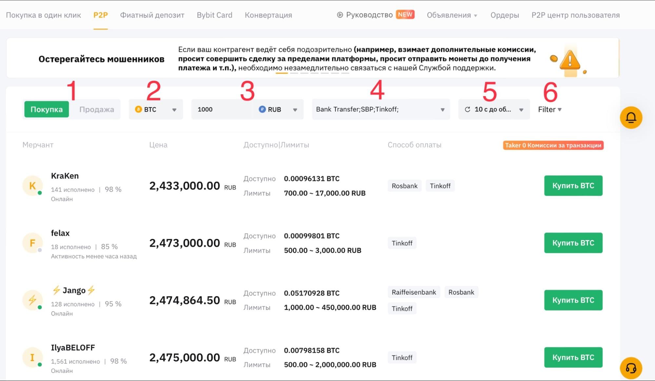Open the 10 с auto-refresh dropdown
The width and height of the screenshot is (655, 381).
tap(494, 109)
